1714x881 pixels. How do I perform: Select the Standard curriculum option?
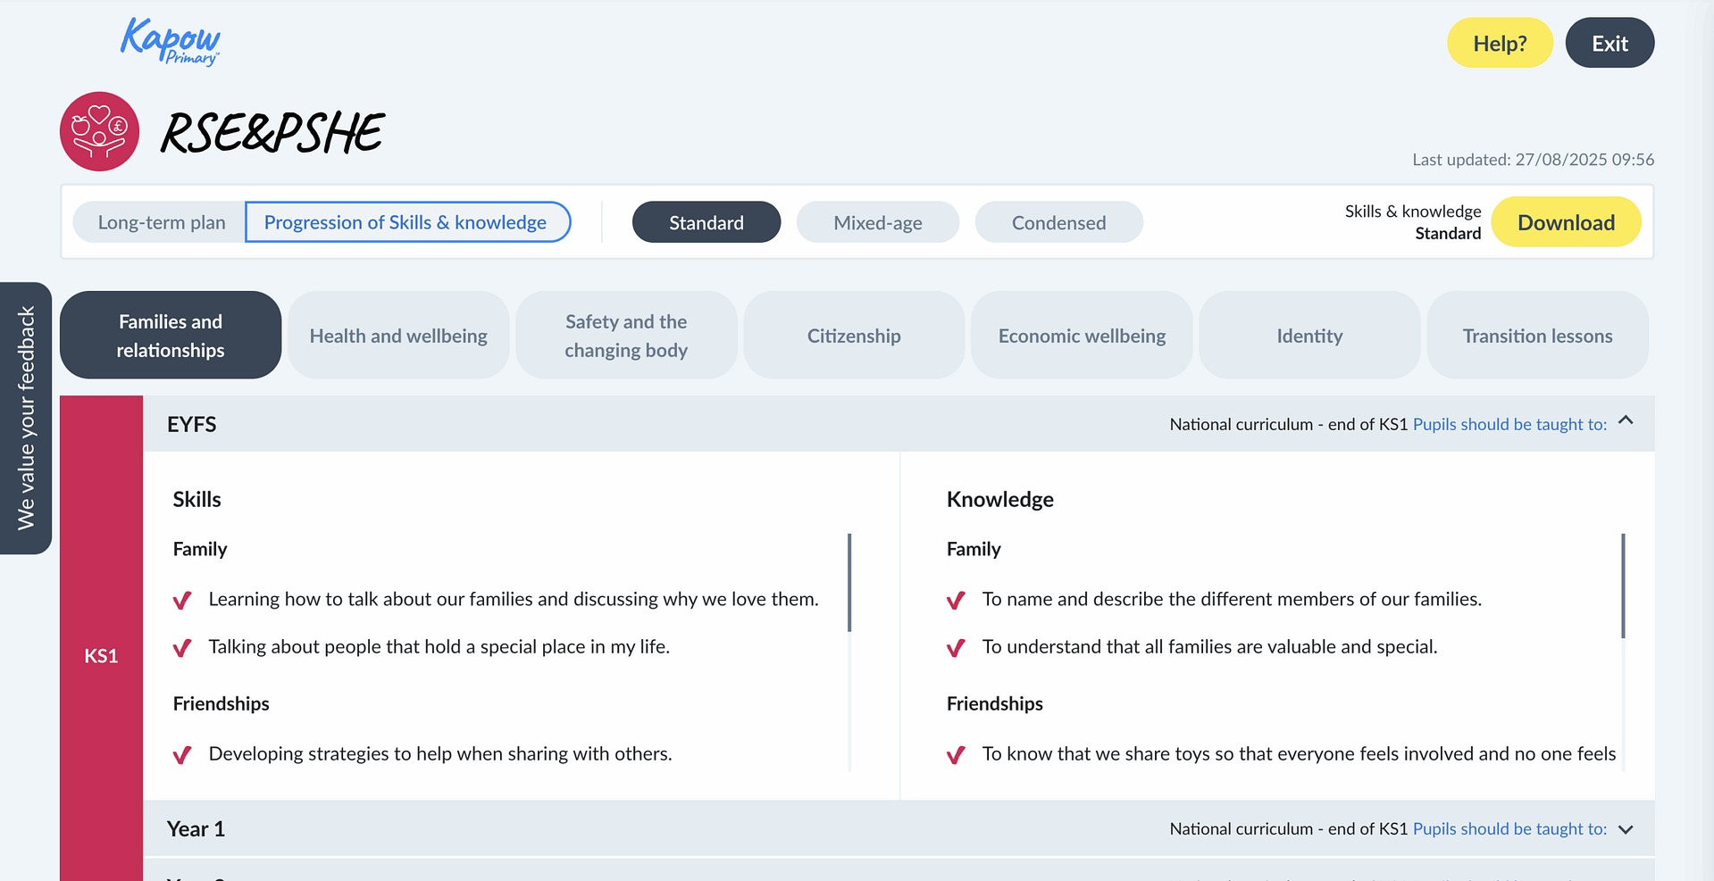706,222
